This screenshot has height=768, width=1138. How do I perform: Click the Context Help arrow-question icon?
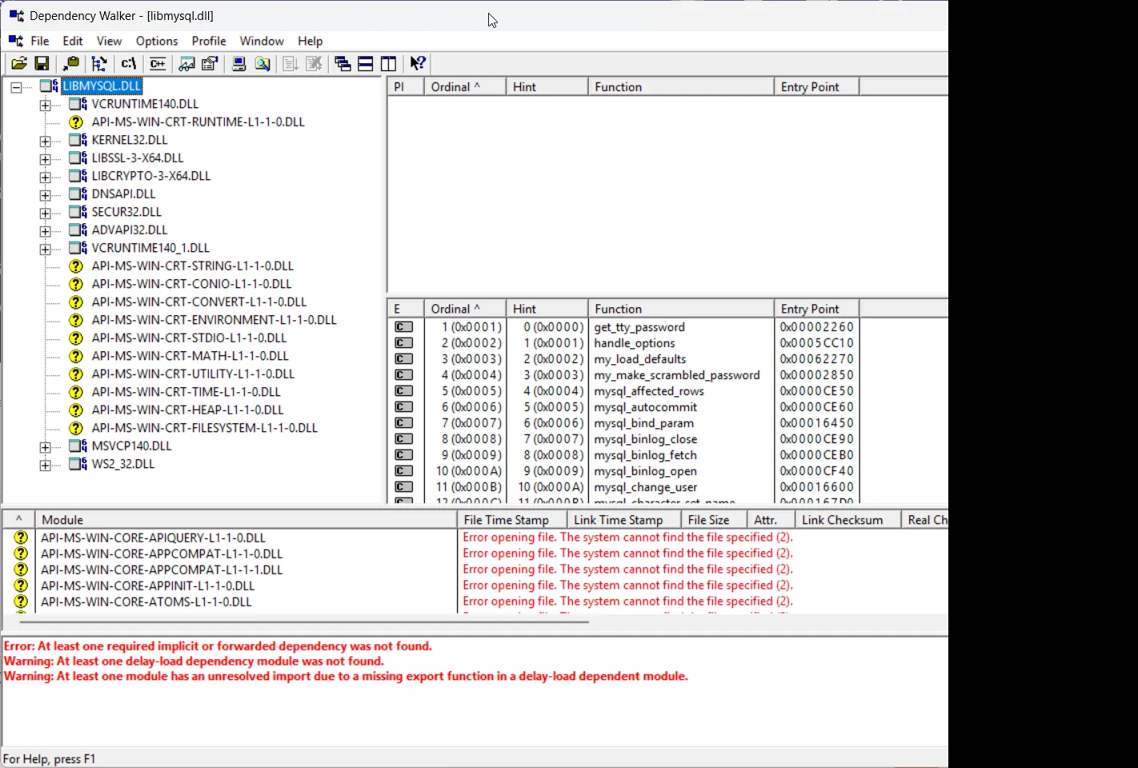click(418, 64)
